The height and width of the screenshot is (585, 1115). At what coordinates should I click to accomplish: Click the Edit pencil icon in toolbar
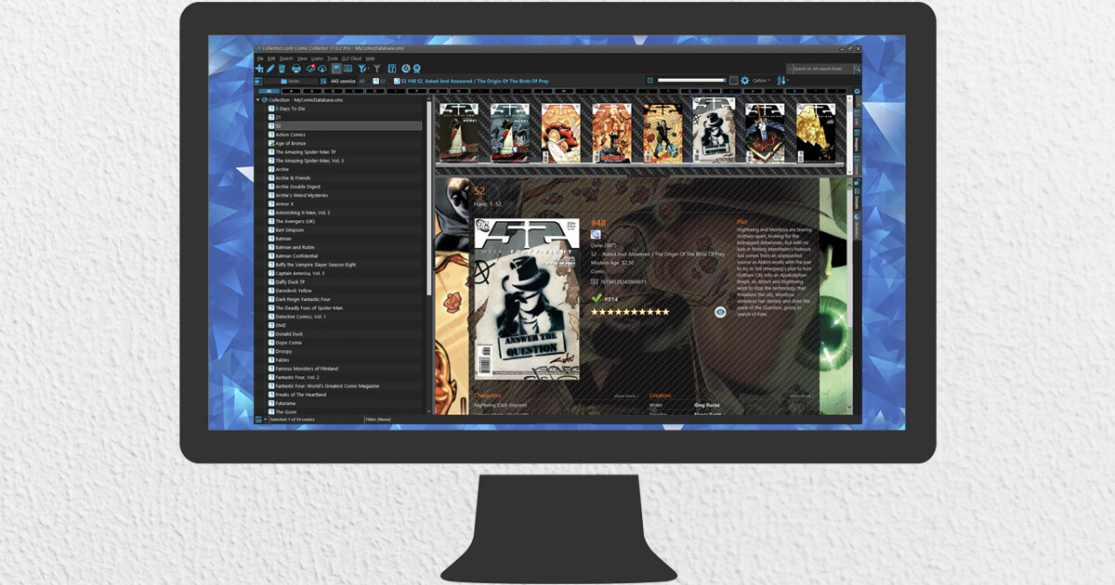[270, 69]
